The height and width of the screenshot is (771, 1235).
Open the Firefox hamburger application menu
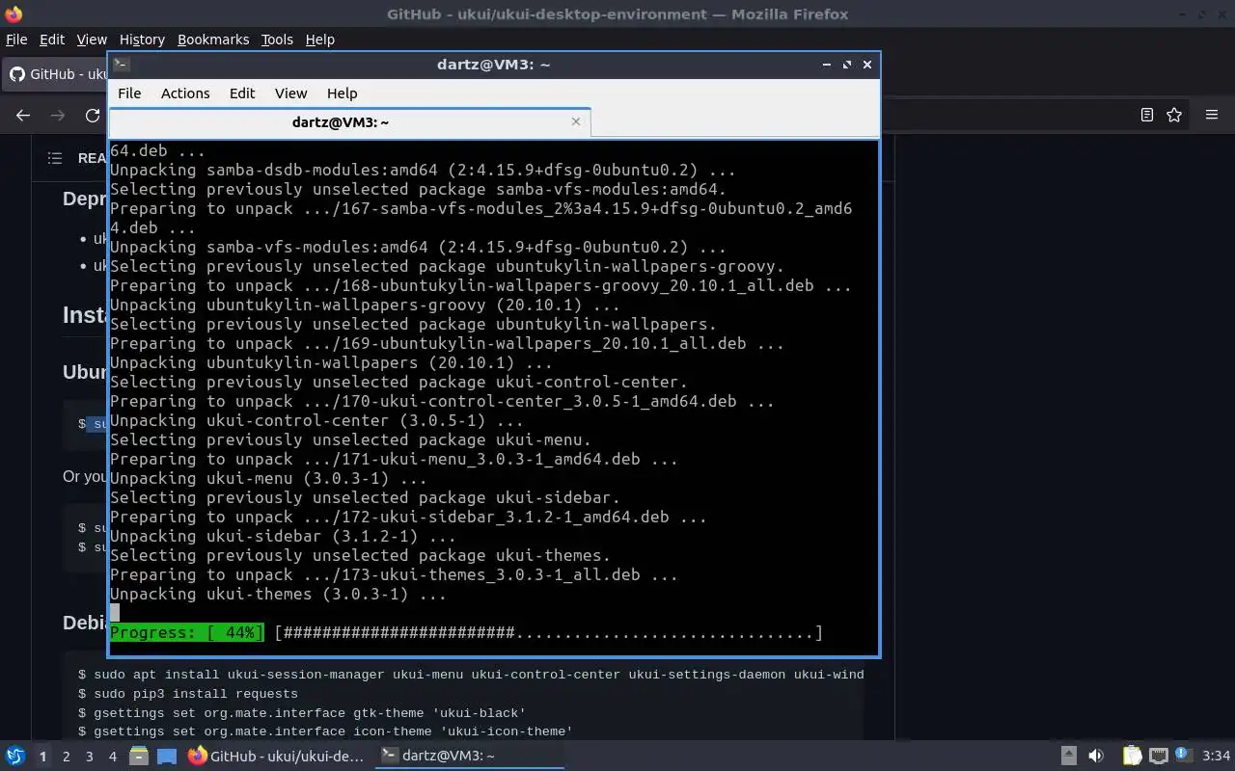[x=1212, y=115]
